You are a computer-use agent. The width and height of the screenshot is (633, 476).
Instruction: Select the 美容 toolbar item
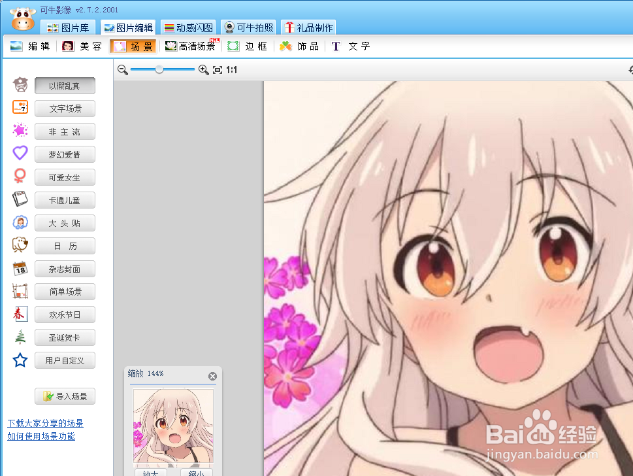82,46
